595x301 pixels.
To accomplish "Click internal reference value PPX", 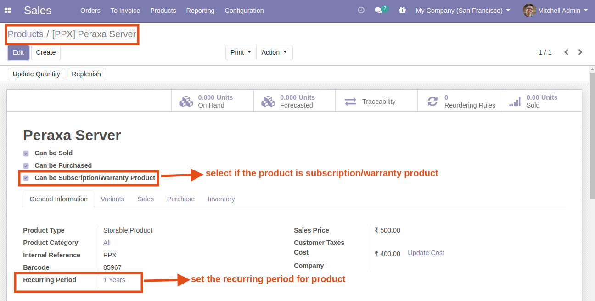I will point(110,255).
